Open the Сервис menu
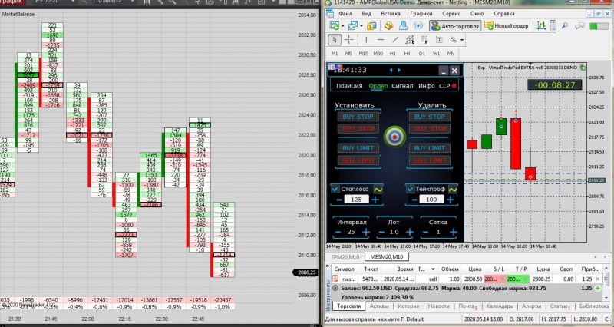The width and height of the screenshot is (614, 327). (451, 13)
